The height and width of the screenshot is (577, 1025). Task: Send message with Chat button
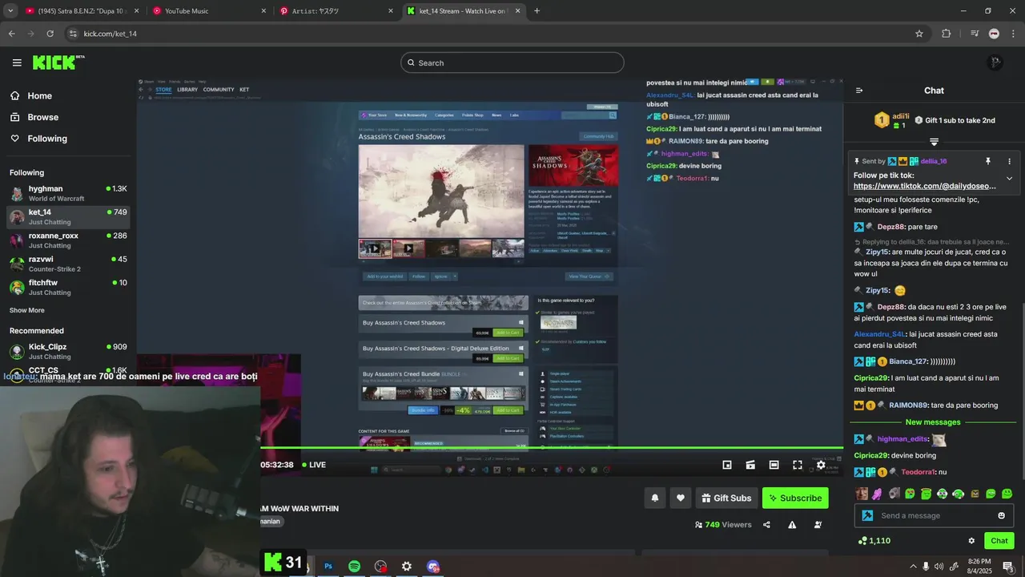(x=999, y=541)
